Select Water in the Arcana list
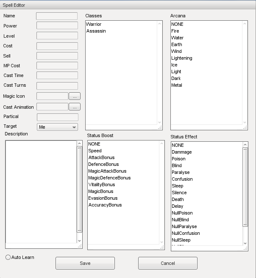Screen dimensions: 256x278 point(207,38)
